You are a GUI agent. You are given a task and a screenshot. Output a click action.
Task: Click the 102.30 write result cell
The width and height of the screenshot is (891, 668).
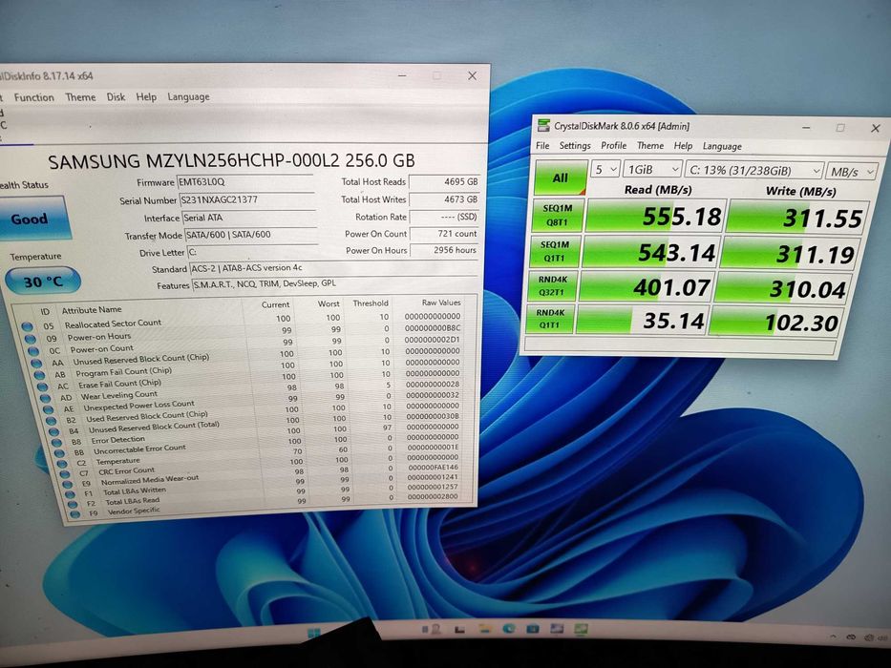pyautogui.click(x=774, y=323)
